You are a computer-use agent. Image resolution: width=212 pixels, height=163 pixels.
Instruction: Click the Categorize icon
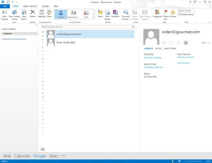157,15
